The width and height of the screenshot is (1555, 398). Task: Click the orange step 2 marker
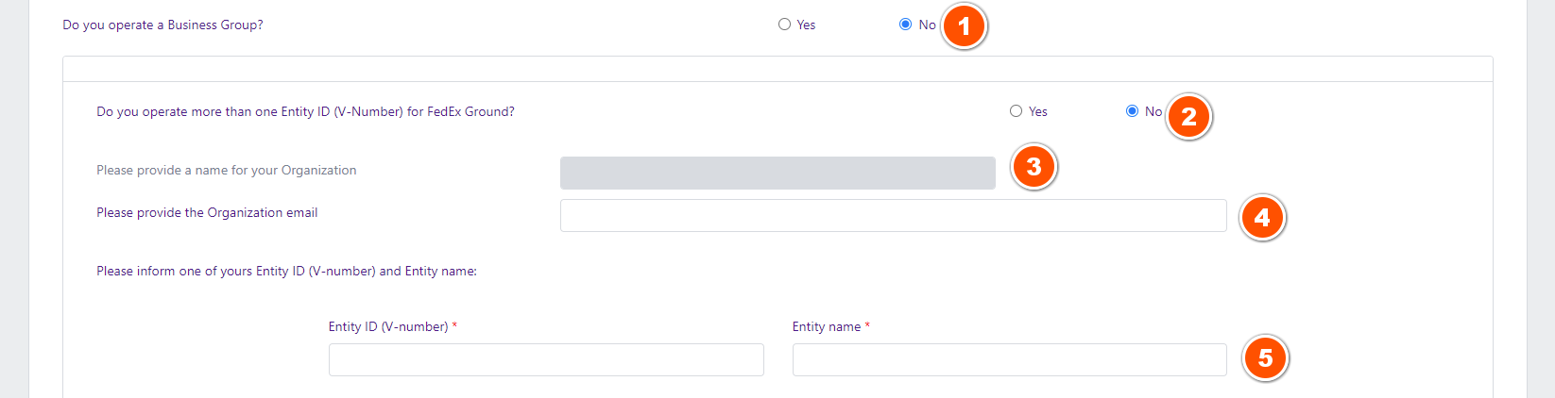(x=1188, y=117)
